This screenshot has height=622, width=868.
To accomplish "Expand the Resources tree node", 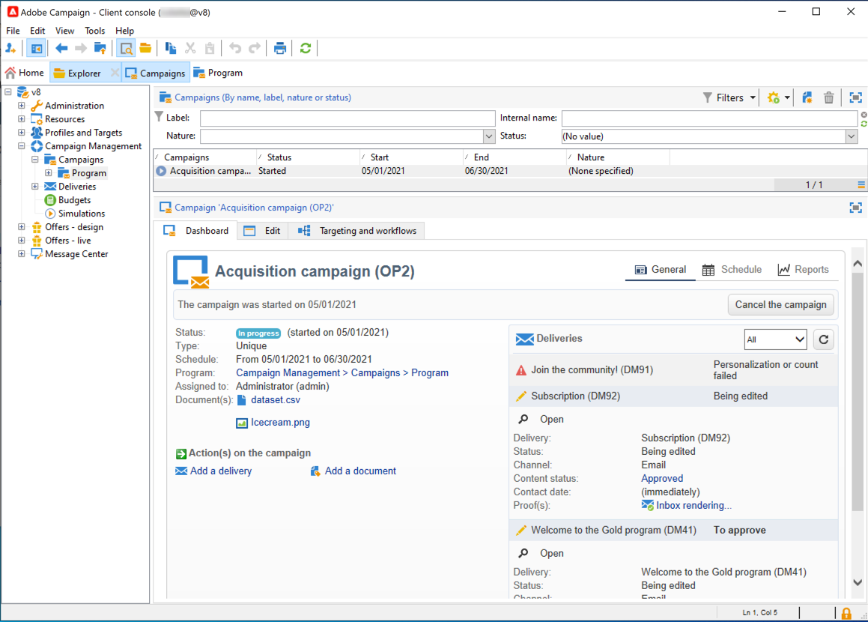I will (x=21, y=118).
